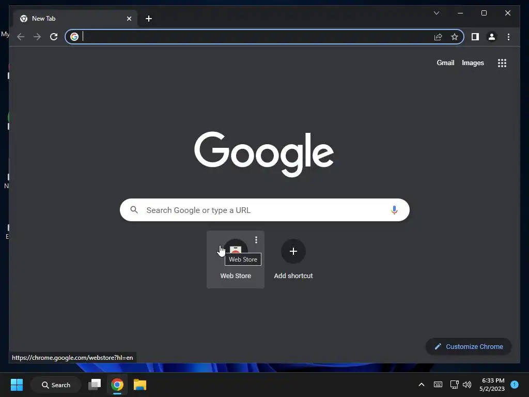Open the Google apps grid
The image size is (529, 397).
[x=502, y=63]
